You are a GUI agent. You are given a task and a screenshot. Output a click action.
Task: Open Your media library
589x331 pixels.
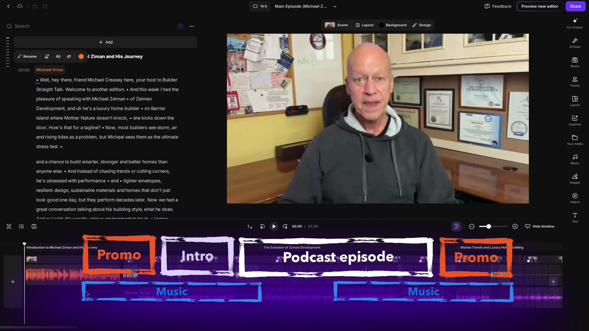click(x=575, y=140)
